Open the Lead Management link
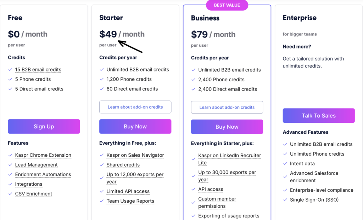363x220 pixels. coord(36,165)
